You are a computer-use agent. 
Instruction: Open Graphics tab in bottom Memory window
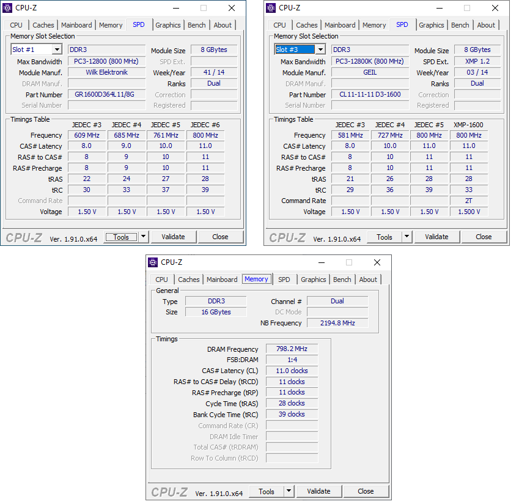click(x=314, y=280)
